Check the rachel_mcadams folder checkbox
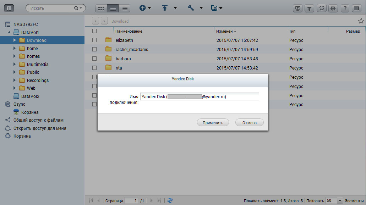Screen dimensions: 366x205 point(94,49)
